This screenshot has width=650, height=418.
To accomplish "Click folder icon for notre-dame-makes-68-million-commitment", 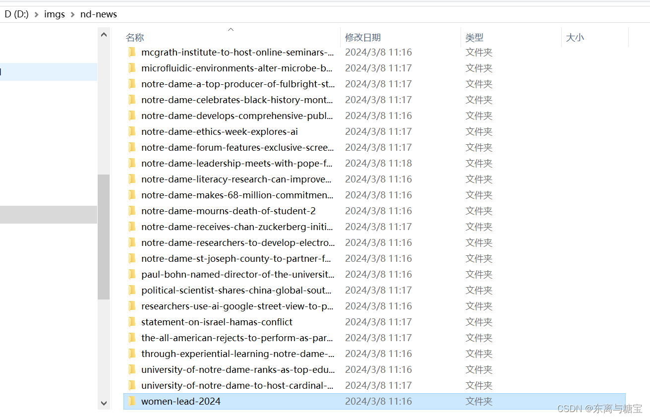I will pyautogui.click(x=132, y=195).
